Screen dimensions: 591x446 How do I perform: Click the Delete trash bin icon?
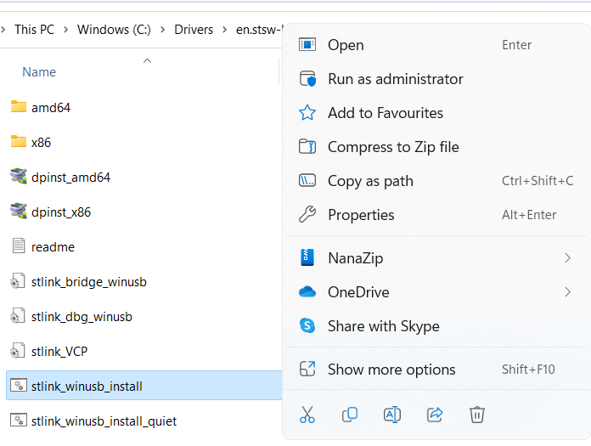click(477, 415)
